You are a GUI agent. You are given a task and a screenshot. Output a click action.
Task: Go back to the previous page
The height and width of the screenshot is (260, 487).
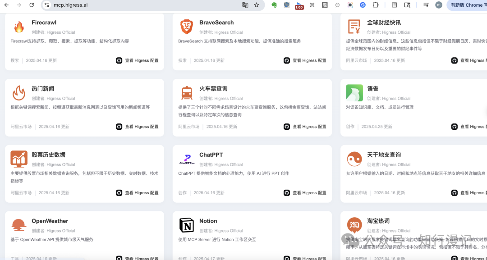point(6,5)
